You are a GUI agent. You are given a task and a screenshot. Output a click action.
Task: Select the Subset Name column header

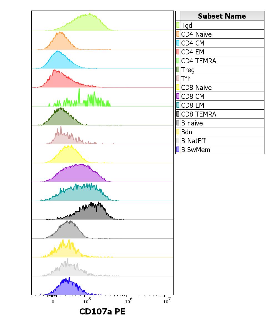(x=222, y=16)
